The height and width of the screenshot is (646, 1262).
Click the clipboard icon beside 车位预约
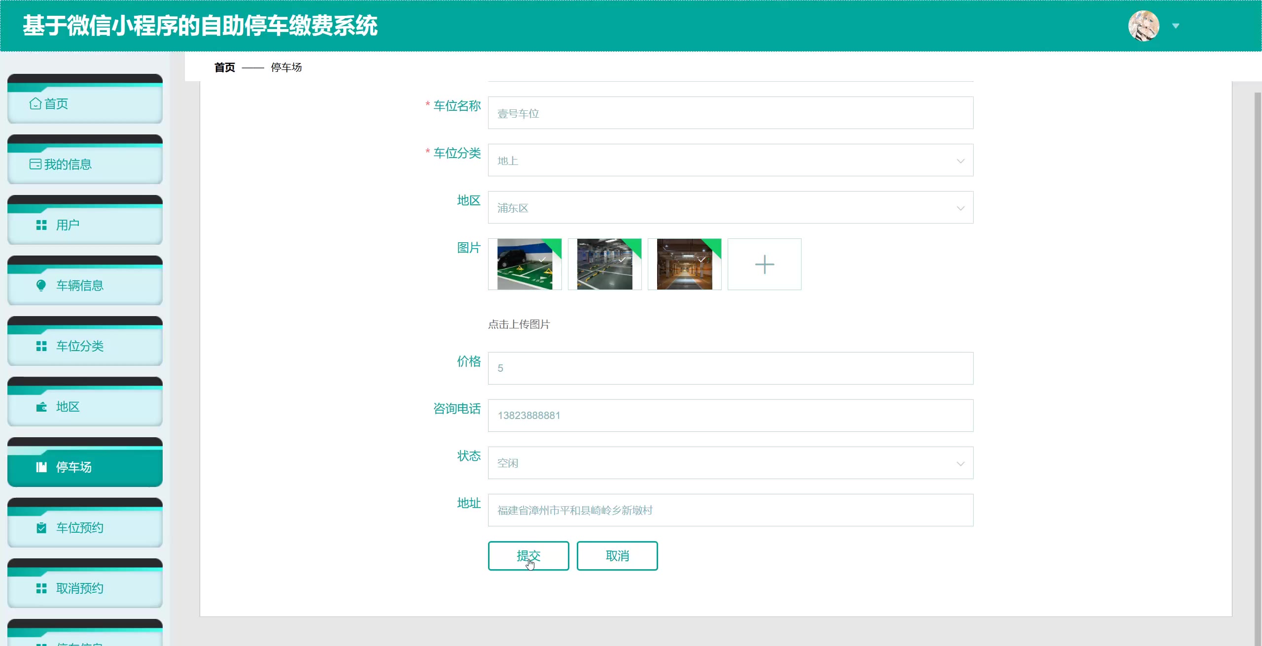click(41, 528)
